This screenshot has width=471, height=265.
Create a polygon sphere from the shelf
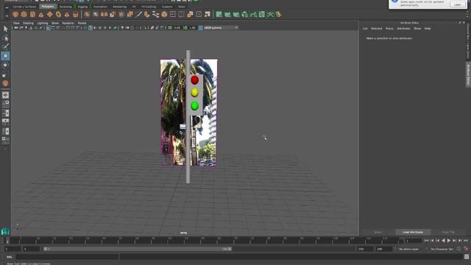click(x=15, y=15)
